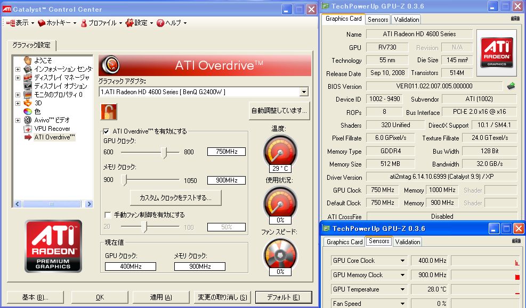Open the ヘルプ menu
The image size is (526, 308).
coord(172,23)
